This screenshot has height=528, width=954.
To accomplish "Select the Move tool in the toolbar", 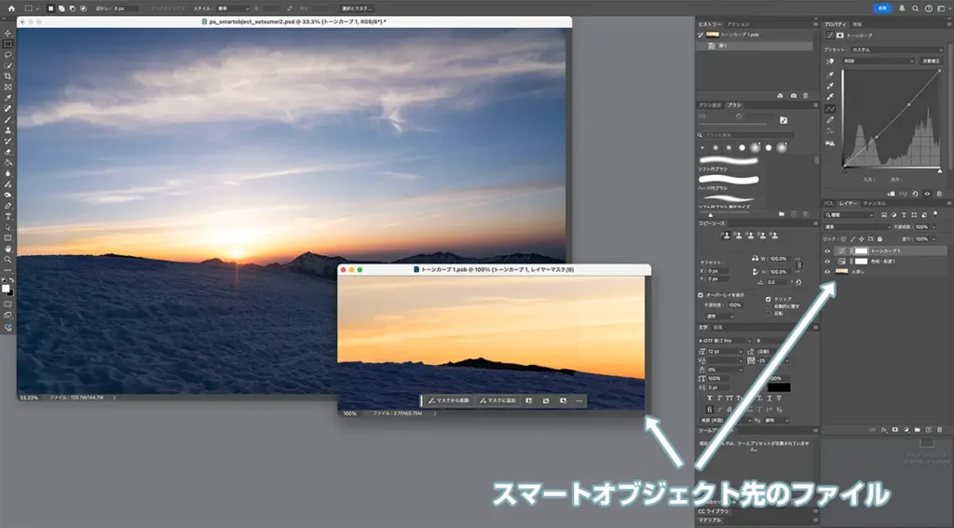I will coord(8,34).
